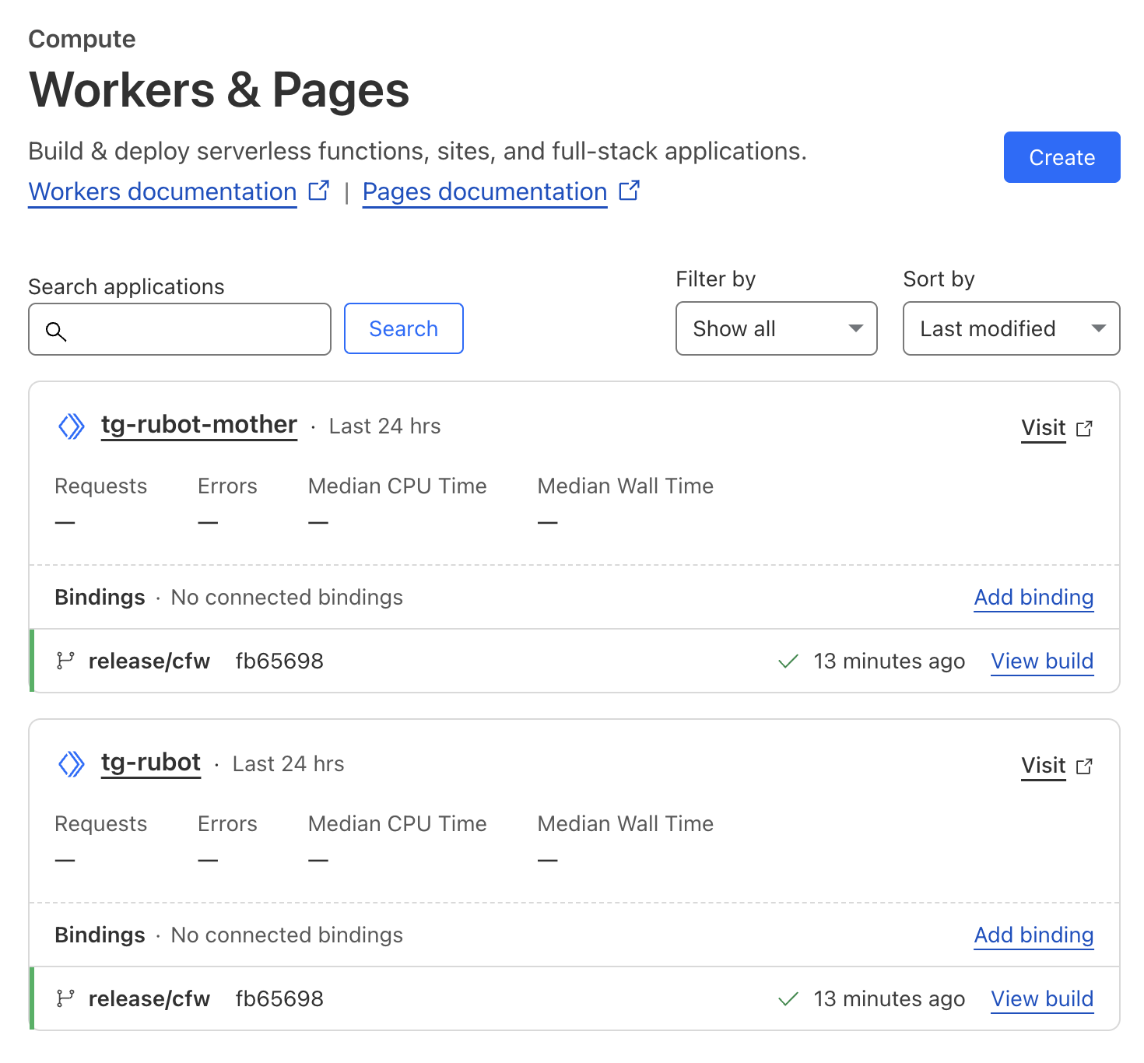This screenshot has width=1144, height=1063.
Task: Click success checkmark in tg-rubot build row
Action: coord(788,999)
